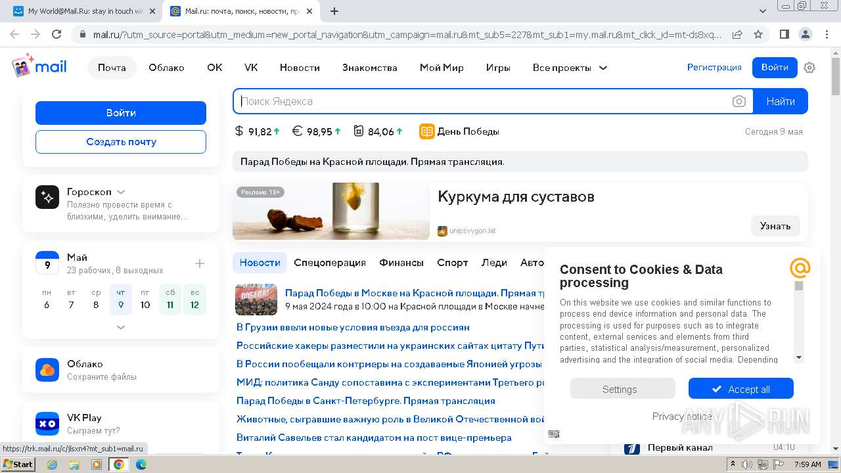This screenshot has width=841, height=473.
Task: Click the Регистрация link
Action: tap(714, 68)
